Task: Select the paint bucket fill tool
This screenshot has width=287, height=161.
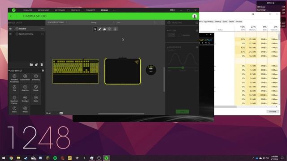Action: point(104,29)
